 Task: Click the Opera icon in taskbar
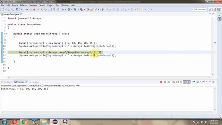(15, 122)
